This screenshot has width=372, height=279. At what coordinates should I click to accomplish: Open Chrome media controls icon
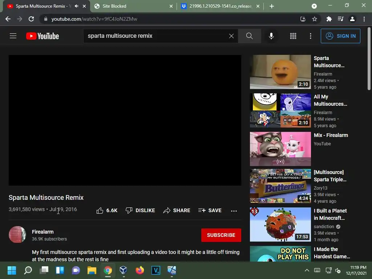point(340,19)
